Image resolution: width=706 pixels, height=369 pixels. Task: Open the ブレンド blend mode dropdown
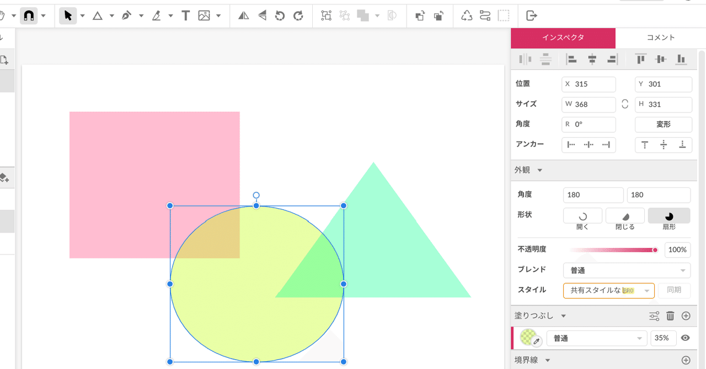pyautogui.click(x=627, y=270)
